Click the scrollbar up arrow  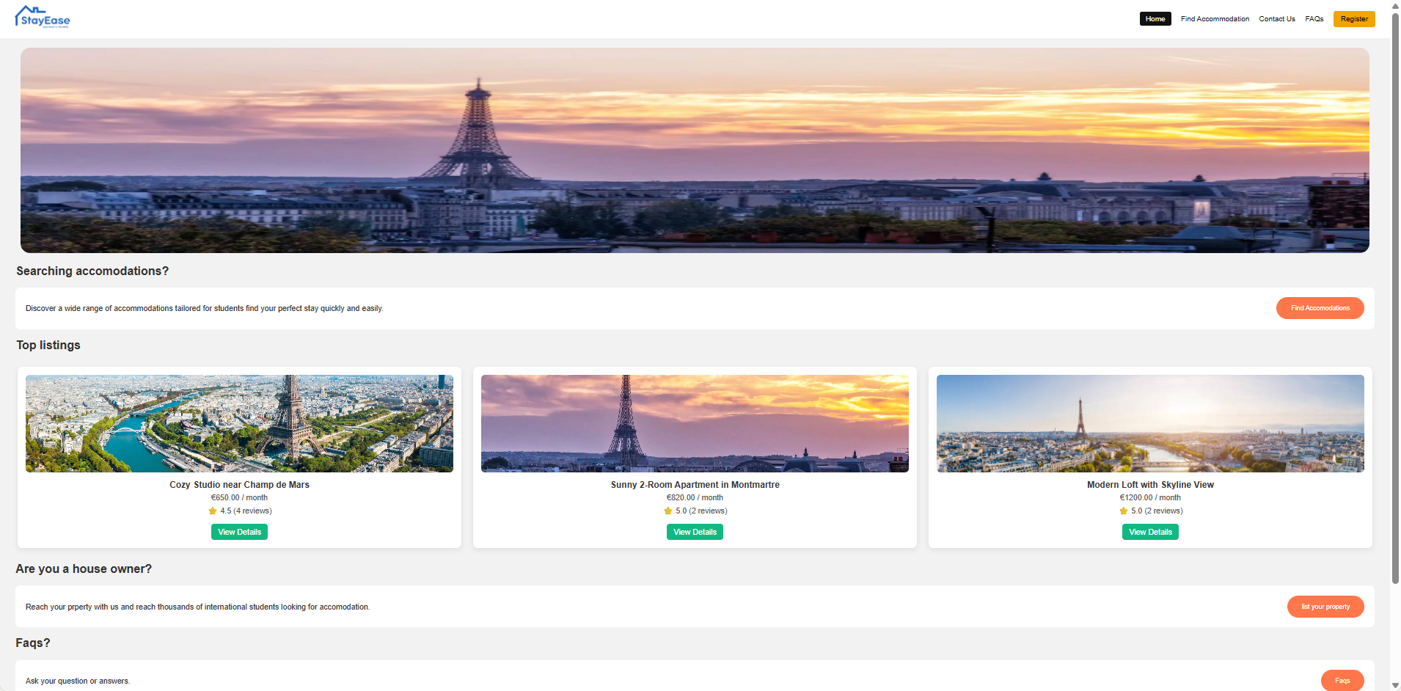(x=1395, y=5)
